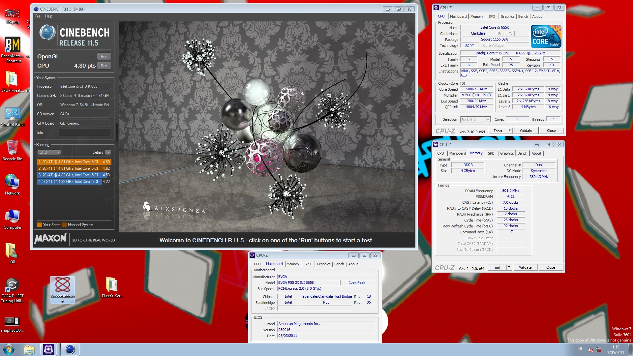Click Validate in CPU-Z CPU window
Screen dimensions: 633x356
(526, 131)
